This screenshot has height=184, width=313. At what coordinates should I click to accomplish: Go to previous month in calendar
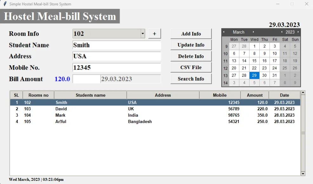pyautogui.click(x=224, y=32)
